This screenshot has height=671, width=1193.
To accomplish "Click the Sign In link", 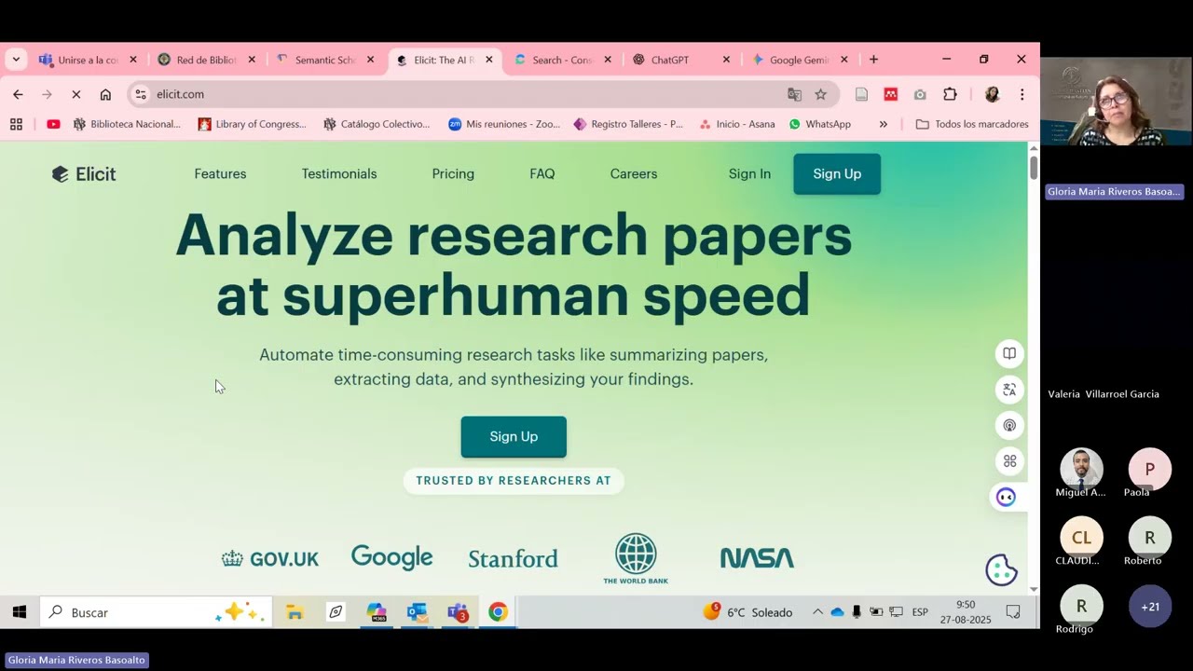I will point(749,174).
